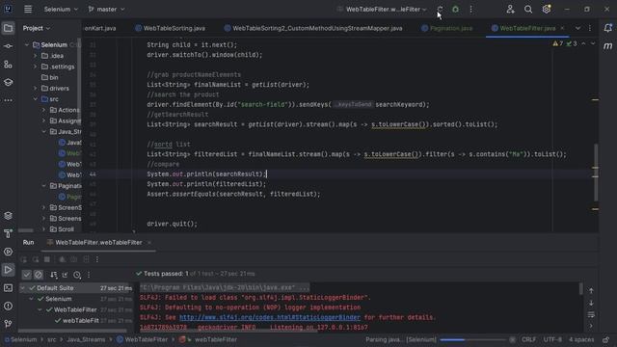
Task: Open more run actions in top toolbar
Action: pos(471,9)
